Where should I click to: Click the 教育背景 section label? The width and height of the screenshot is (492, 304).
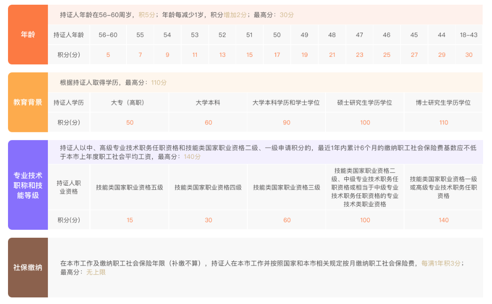click(x=28, y=102)
